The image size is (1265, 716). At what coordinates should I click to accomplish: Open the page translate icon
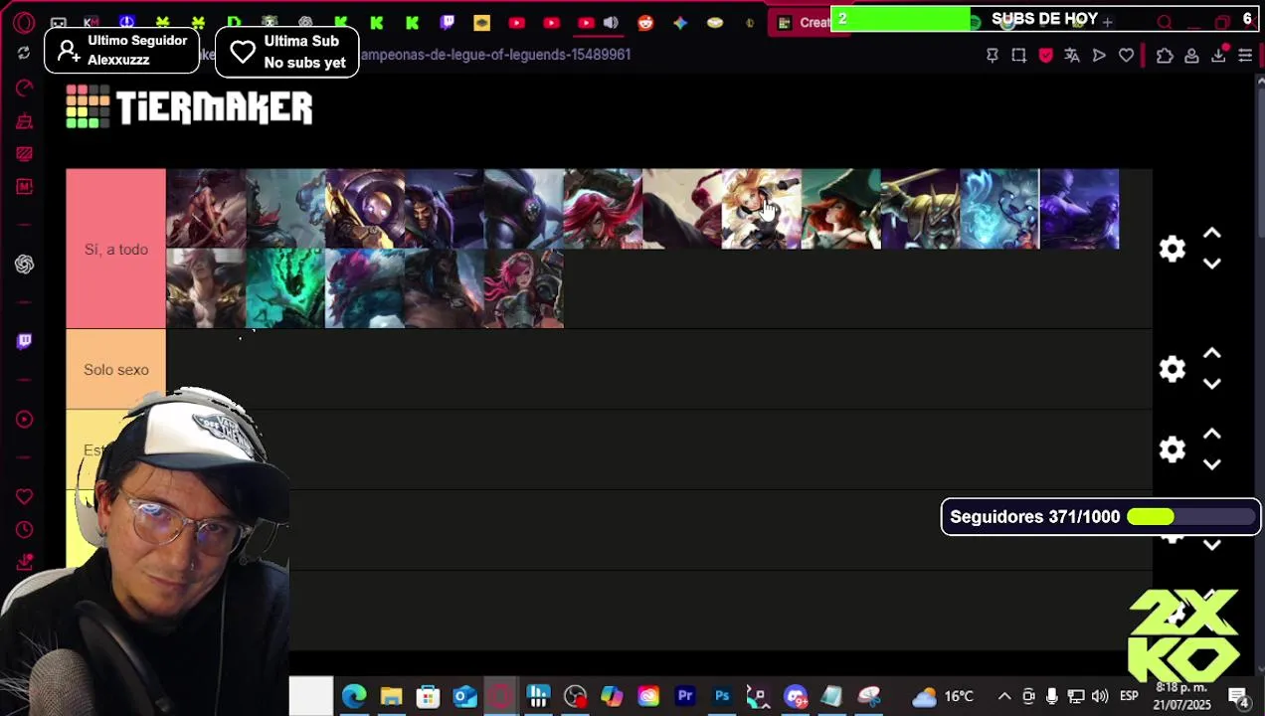point(1072,56)
